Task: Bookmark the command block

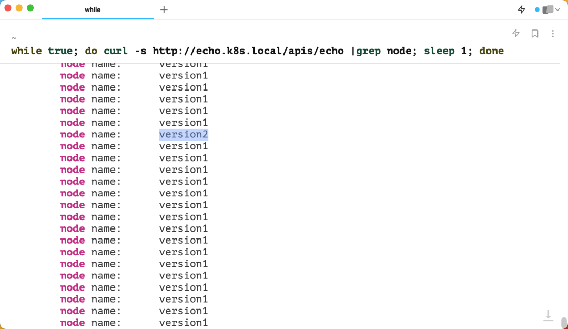Action: (535, 34)
